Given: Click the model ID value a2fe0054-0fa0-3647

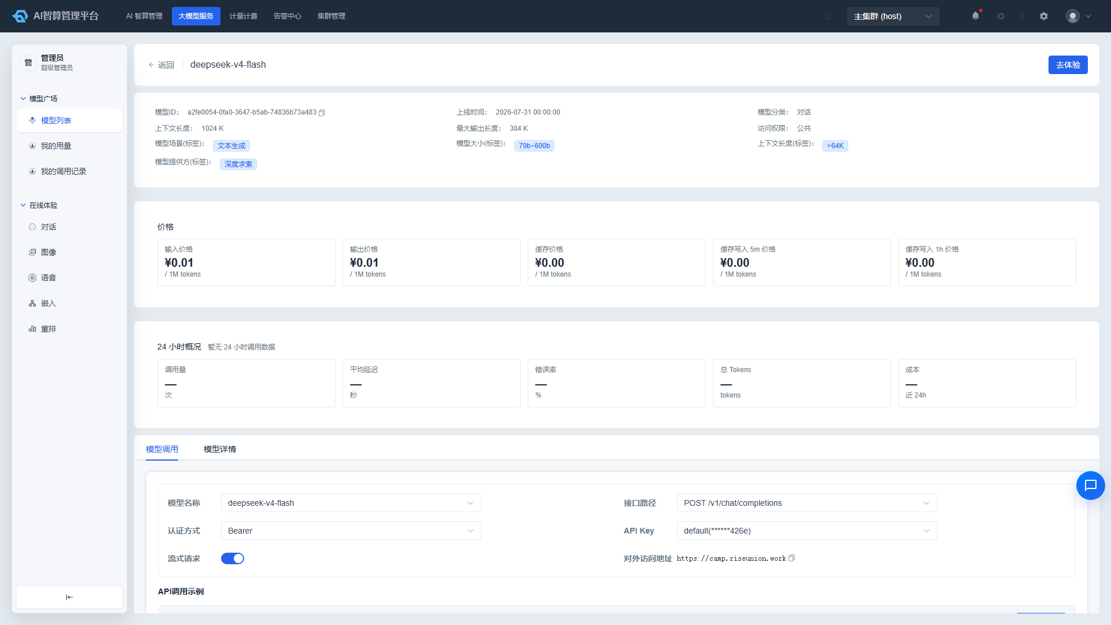Looking at the screenshot, I should (252, 112).
